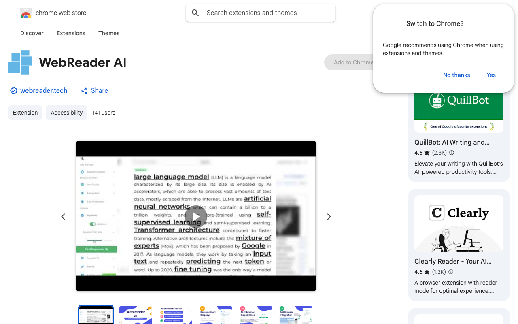The height and width of the screenshot is (324, 518).
Task: Click the search magnifier icon
Action: [195, 13]
